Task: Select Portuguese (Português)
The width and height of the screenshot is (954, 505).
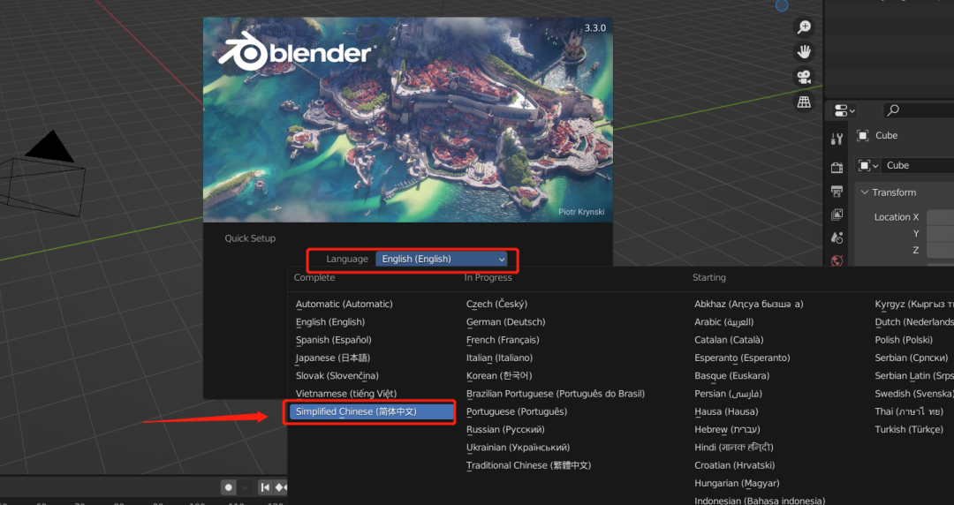Action: pyautogui.click(x=517, y=412)
